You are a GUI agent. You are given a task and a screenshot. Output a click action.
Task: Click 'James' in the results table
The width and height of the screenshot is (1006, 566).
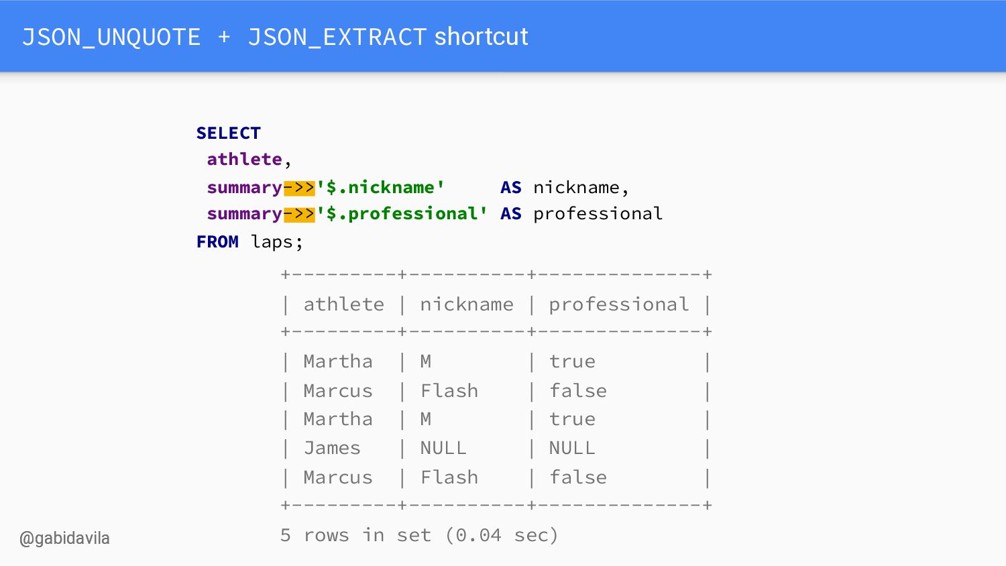(332, 448)
